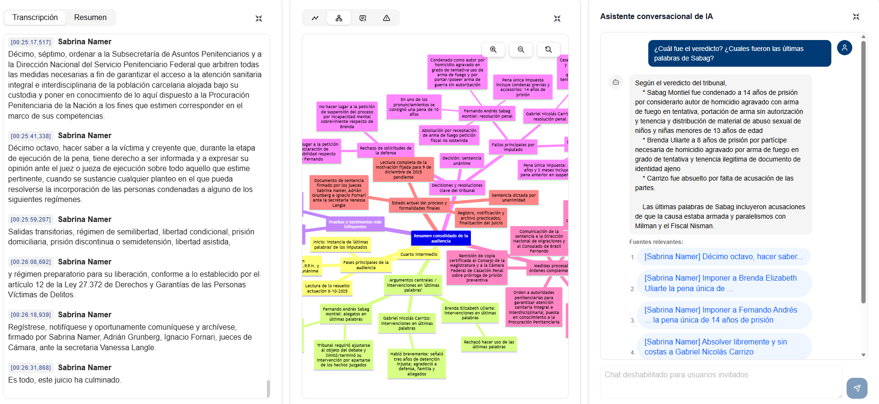Screen dimensions: 879x404
Task: Select the 'Condenado como autor por homicidio agravado' node
Action: pos(457,72)
